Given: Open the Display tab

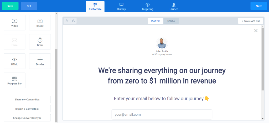Looking at the screenshot, I should (121, 6).
